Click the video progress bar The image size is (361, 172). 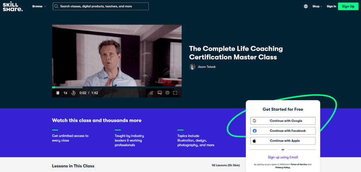117,87
